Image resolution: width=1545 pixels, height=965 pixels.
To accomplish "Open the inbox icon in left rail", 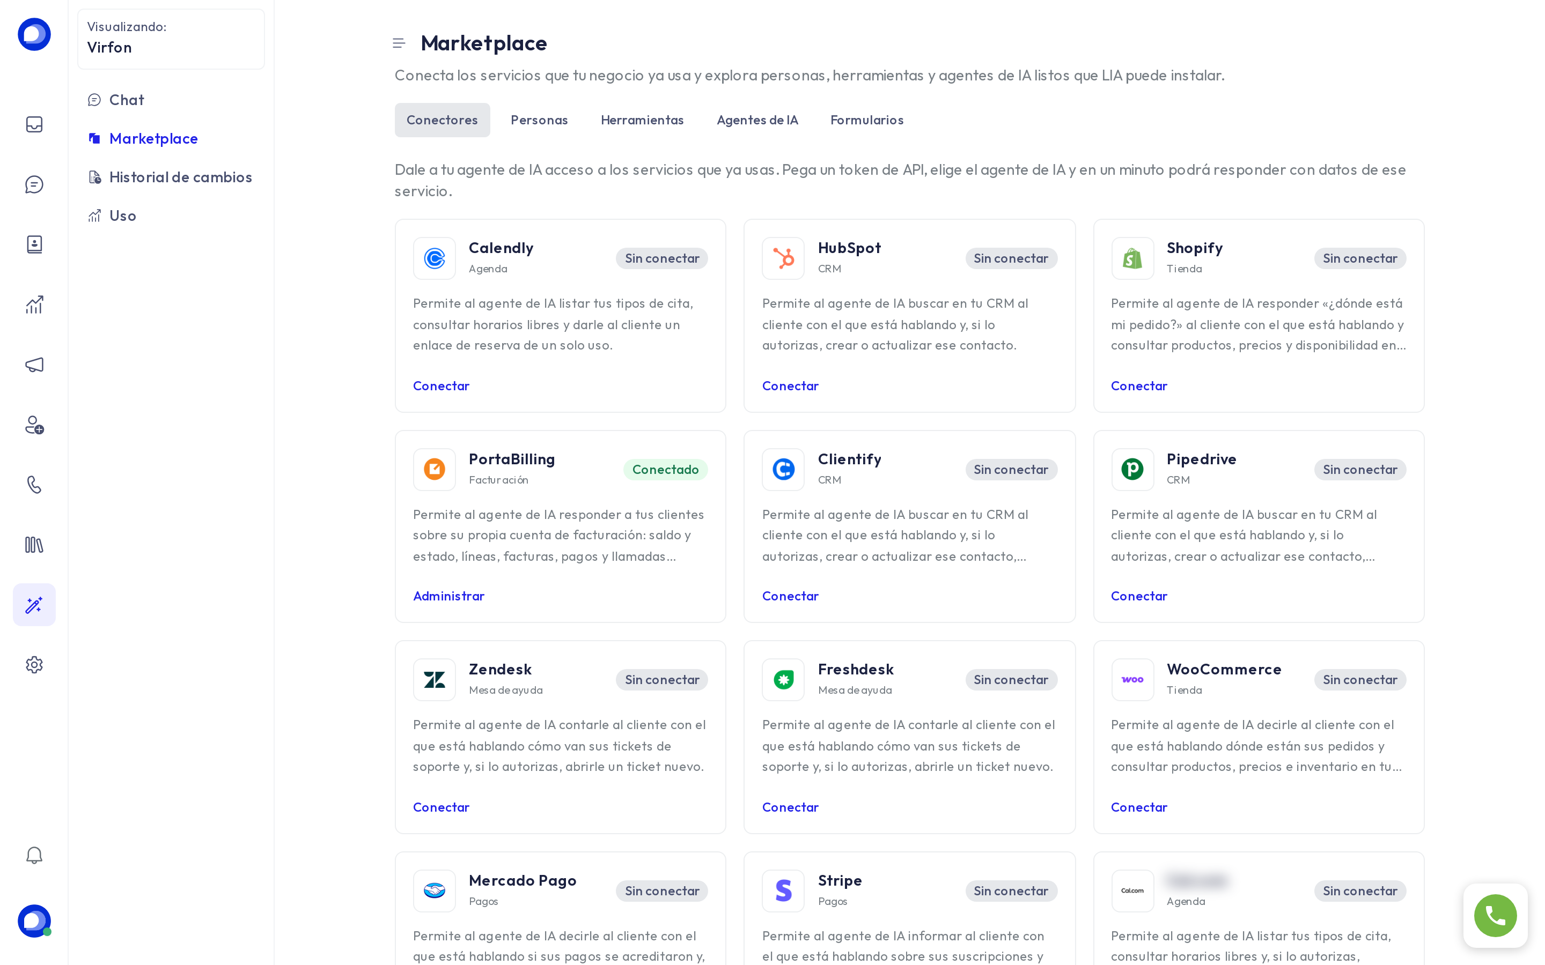I will coord(34,124).
